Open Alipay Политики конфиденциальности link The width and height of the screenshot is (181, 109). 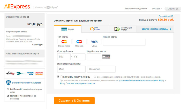click(x=77, y=83)
